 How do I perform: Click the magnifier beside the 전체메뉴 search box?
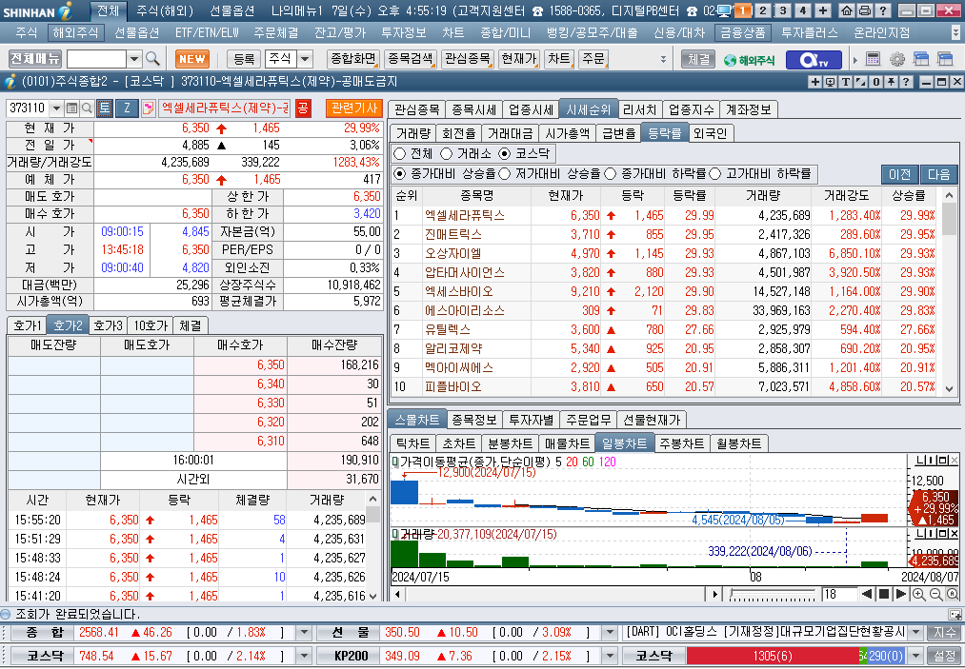pos(152,59)
